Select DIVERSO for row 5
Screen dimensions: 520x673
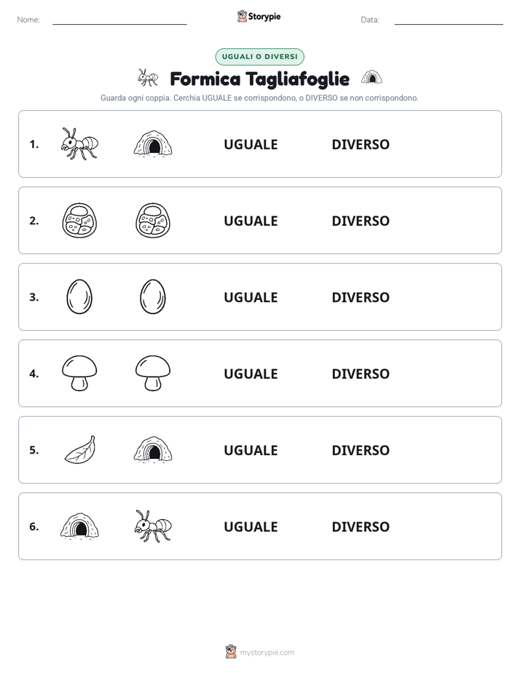pyautogui.click(x=361, y=450)
